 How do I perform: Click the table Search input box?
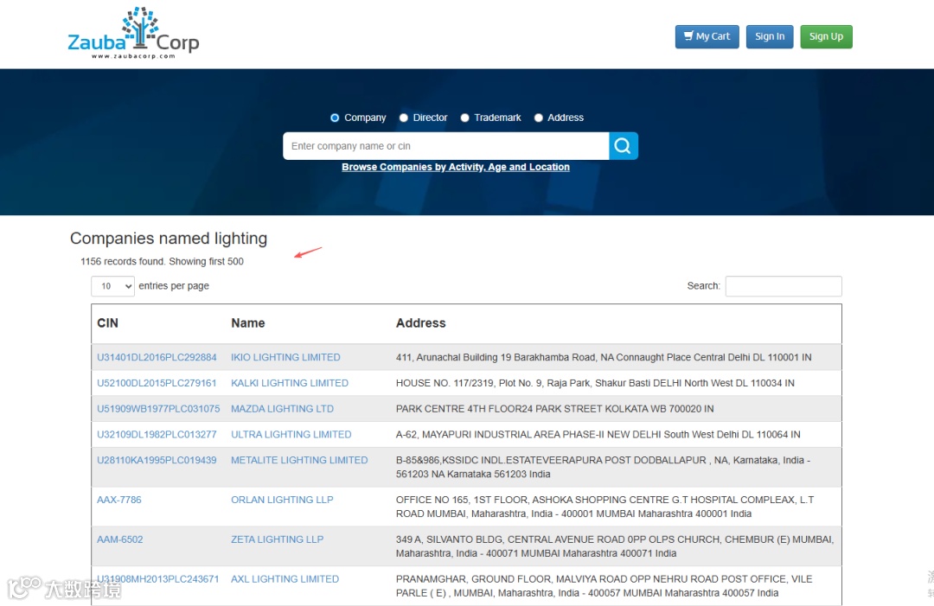click(x=784, y=286)
